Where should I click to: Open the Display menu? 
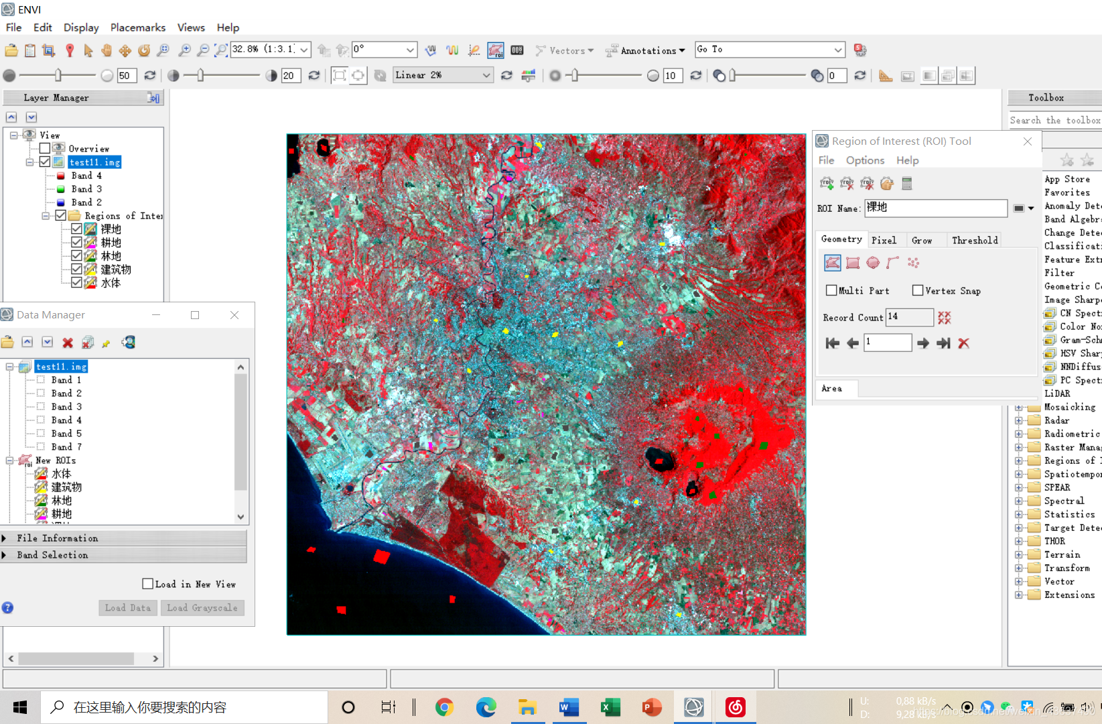(x=81, y=27)
